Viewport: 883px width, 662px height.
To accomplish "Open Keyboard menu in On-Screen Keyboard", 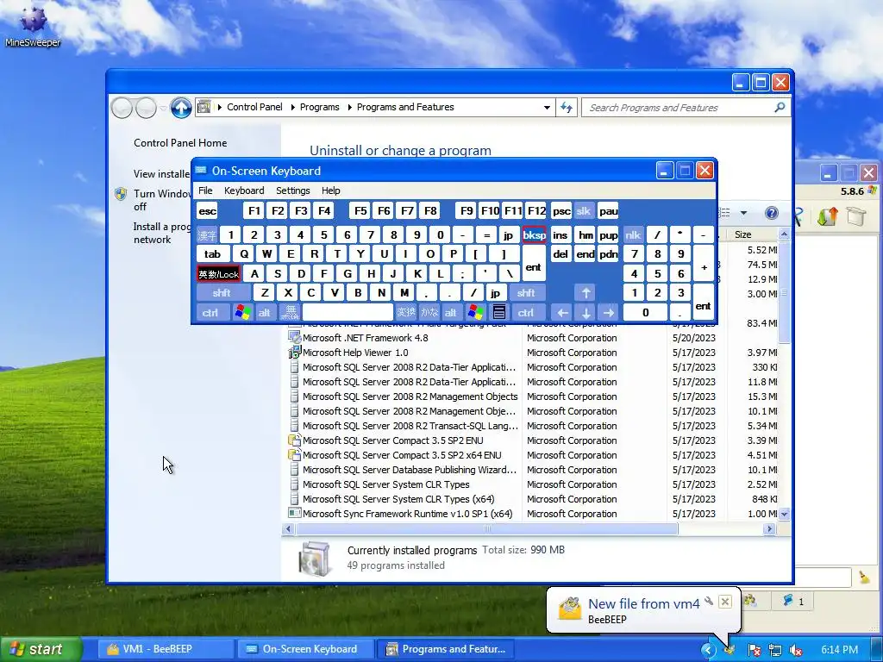I will (x=244, y=190).
